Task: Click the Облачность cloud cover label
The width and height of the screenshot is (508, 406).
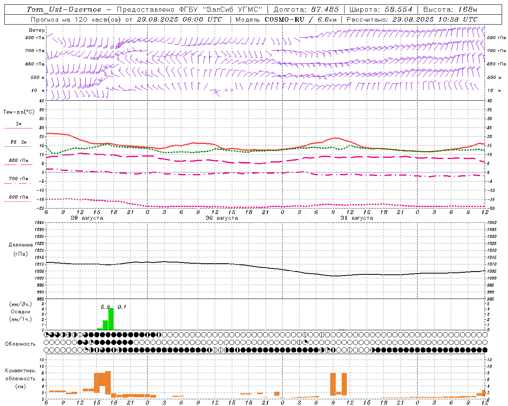Action: [x=20, y=344]
